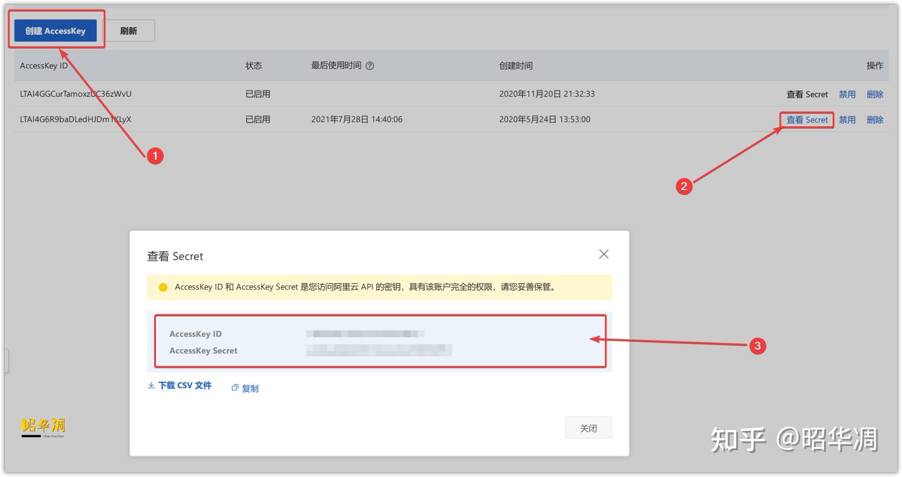Click the warning icon in the yellow notice
Screen dimensions: 902x477
tap(163, 287)
